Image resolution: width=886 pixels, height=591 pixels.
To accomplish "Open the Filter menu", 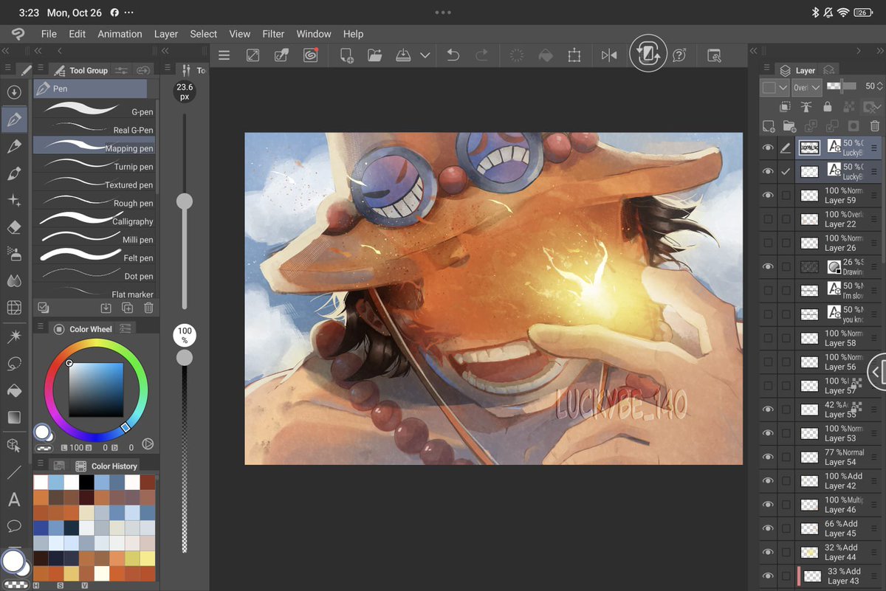I will coord(273,34).
